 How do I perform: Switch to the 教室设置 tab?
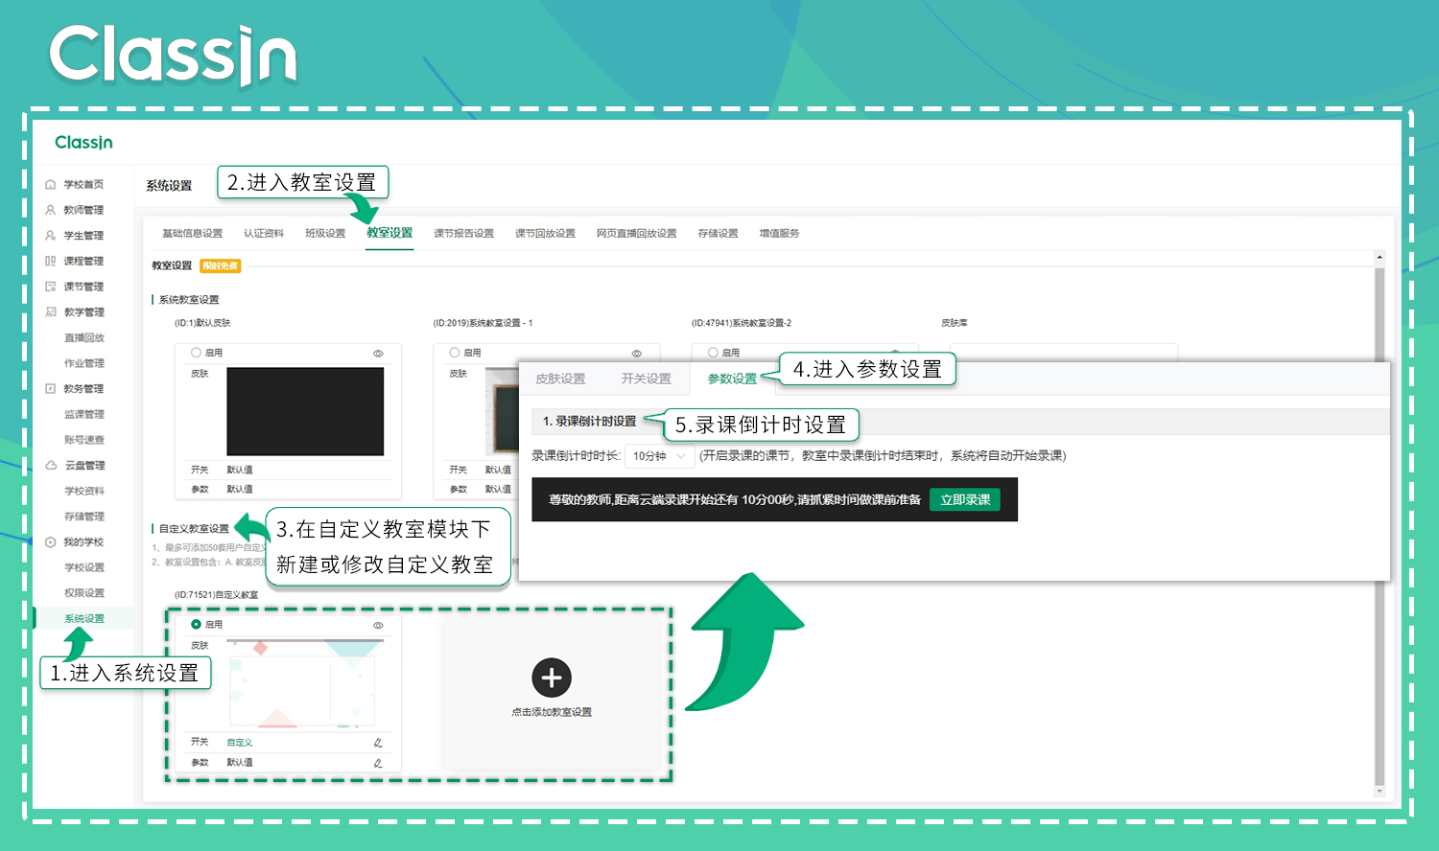(389, 233)
